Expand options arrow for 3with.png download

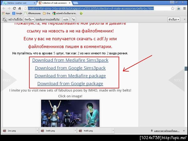click(75, 131)
